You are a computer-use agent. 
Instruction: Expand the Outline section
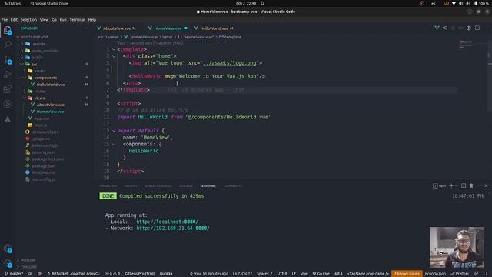[x=27, y=260]
